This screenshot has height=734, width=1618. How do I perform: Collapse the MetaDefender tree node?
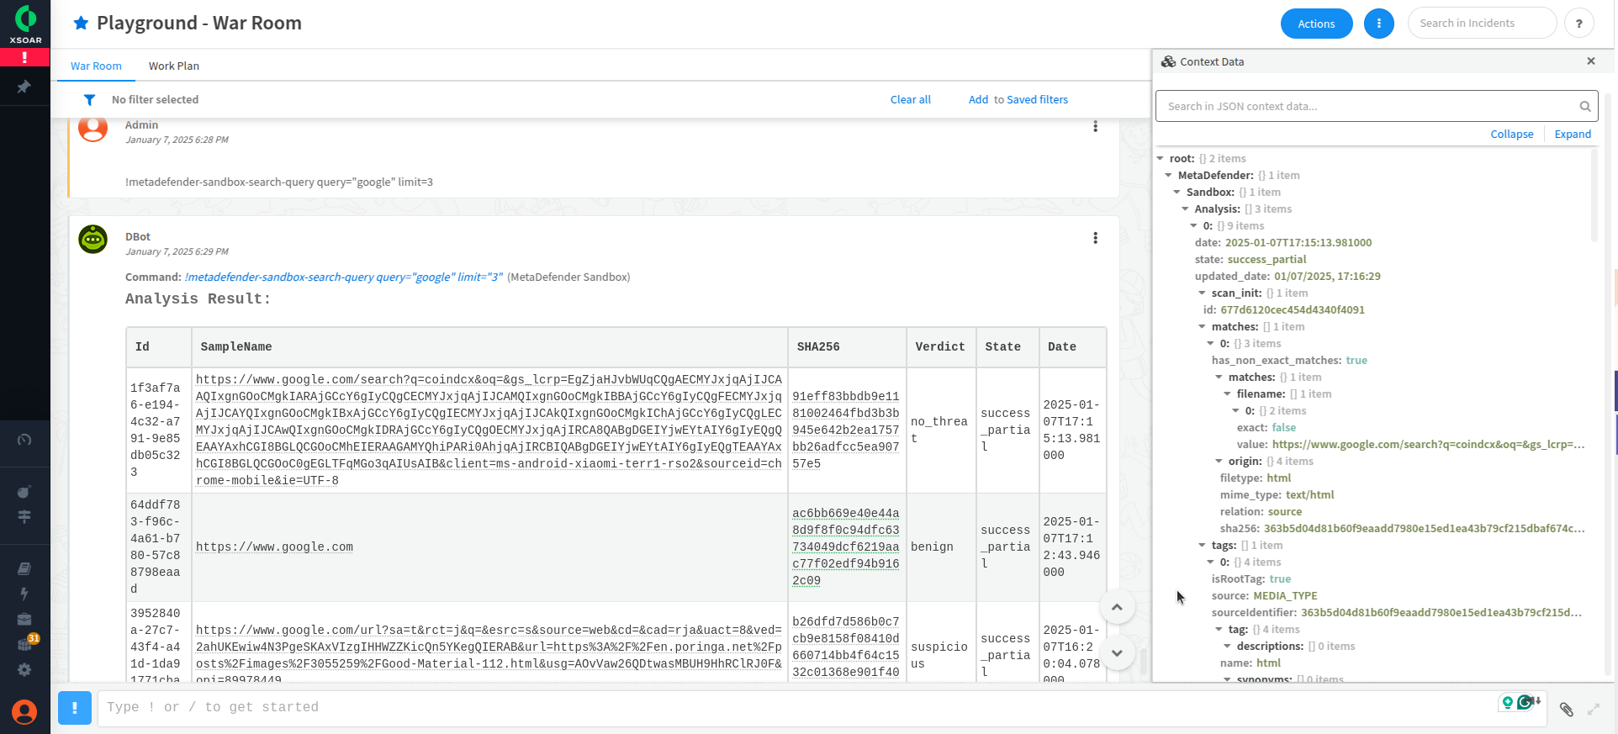1168,175
